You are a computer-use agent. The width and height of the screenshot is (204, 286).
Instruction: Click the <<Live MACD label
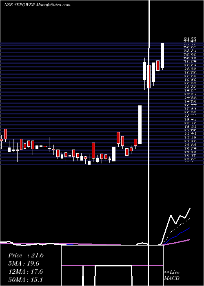(172, 275)
